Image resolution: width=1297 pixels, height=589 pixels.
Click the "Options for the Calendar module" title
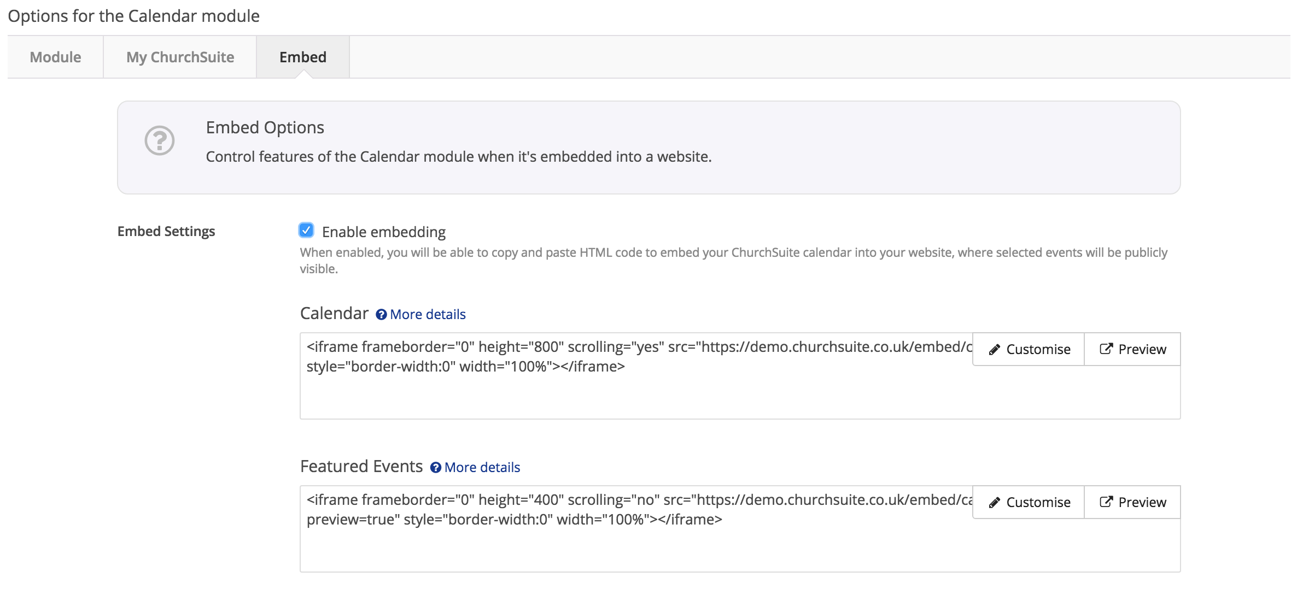[x=133, y=16]
